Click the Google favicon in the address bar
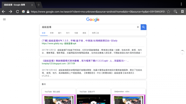The height and width of the screenshot is (104, 186). tap(23, 12)
